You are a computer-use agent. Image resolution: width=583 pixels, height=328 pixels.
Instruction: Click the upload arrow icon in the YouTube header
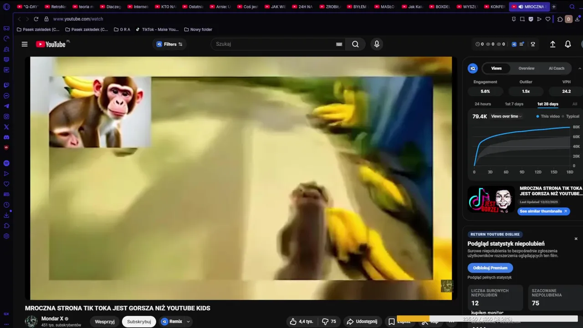click(x=552, y=44)
